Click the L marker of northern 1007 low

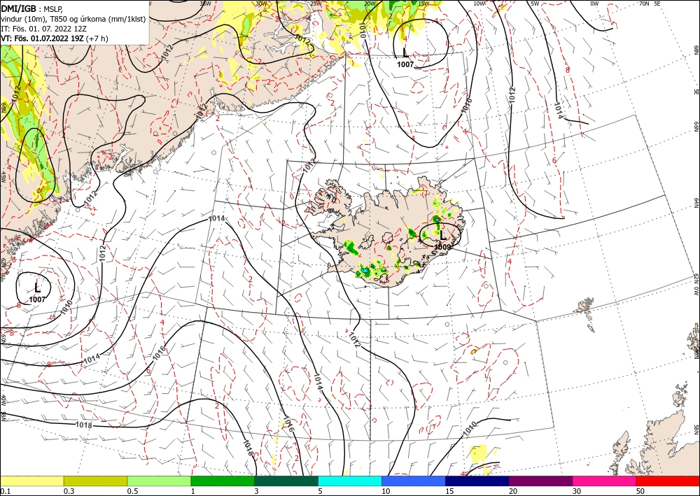(405, 53)
